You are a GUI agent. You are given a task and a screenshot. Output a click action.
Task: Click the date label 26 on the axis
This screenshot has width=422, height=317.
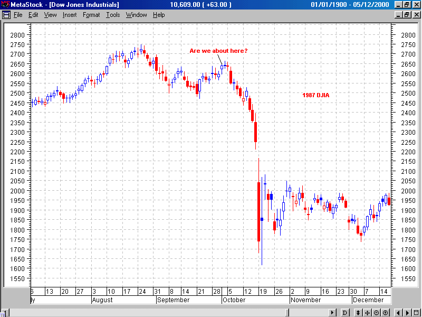[x=279, y=292]
